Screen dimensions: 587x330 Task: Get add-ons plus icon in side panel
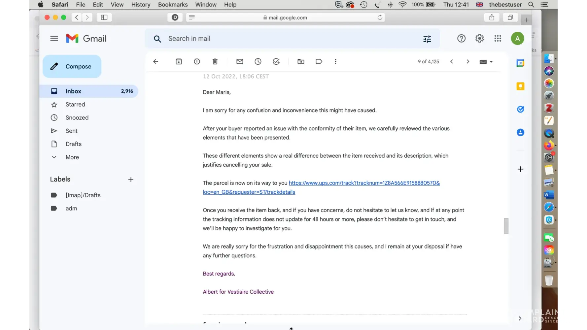pos(520,169)
